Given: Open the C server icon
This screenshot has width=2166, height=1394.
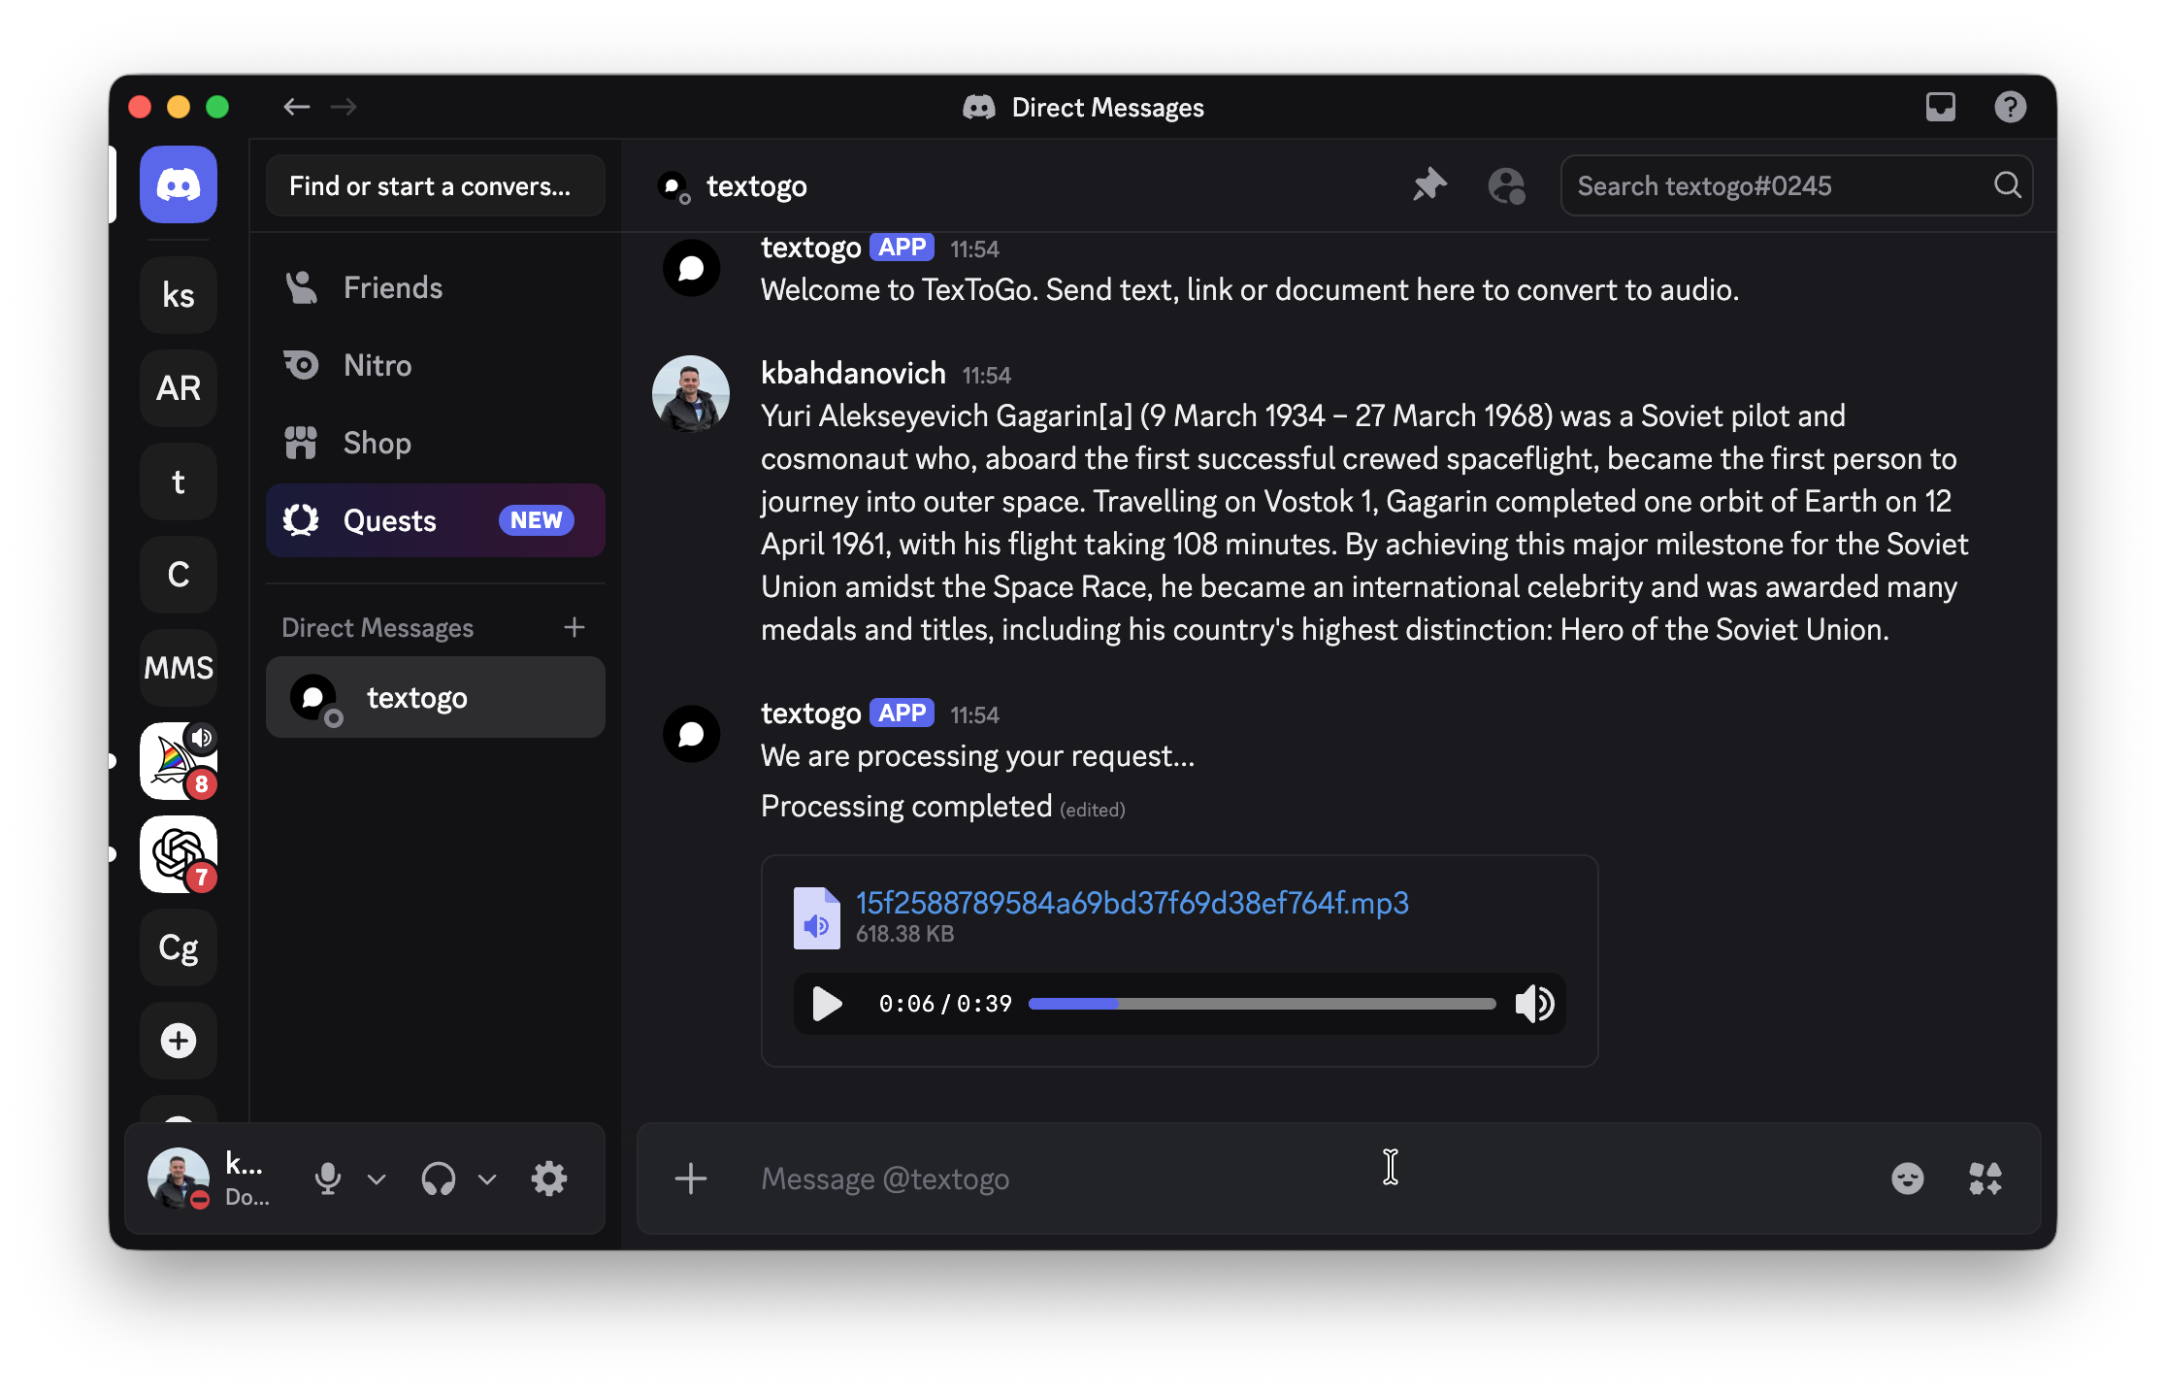Looking at the screenshot, I should click(179, 575).
